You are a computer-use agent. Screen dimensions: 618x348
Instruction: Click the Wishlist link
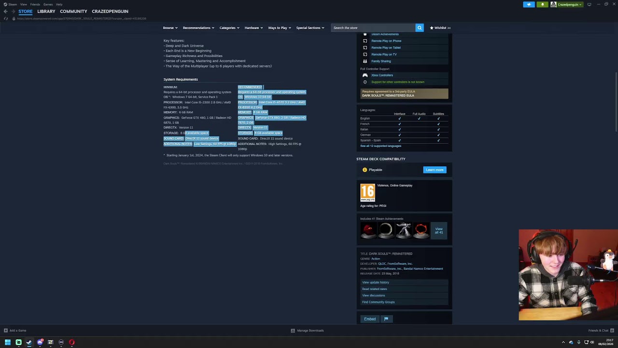click(440, 28)
